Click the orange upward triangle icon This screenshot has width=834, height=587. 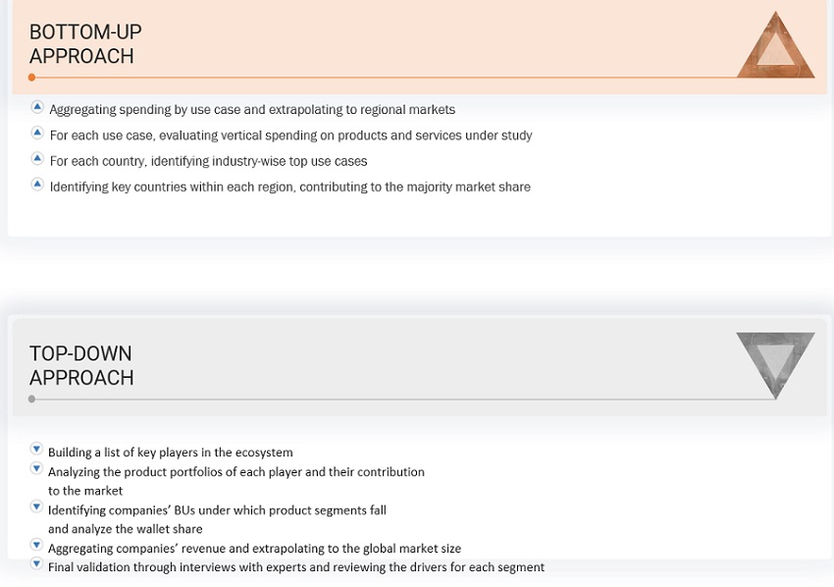tap(775, 49)
